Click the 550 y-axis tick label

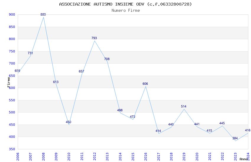(12, 100)
